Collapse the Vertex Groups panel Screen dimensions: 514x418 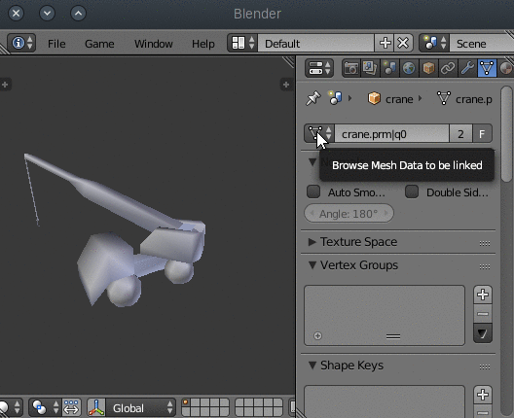312,264
